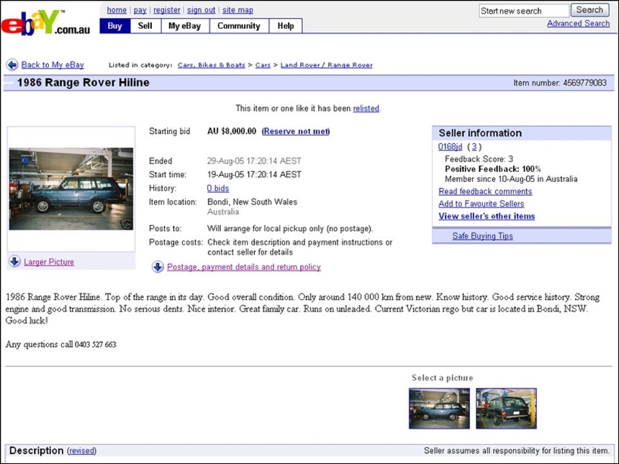Open the Buy tab

click(114, 26)
